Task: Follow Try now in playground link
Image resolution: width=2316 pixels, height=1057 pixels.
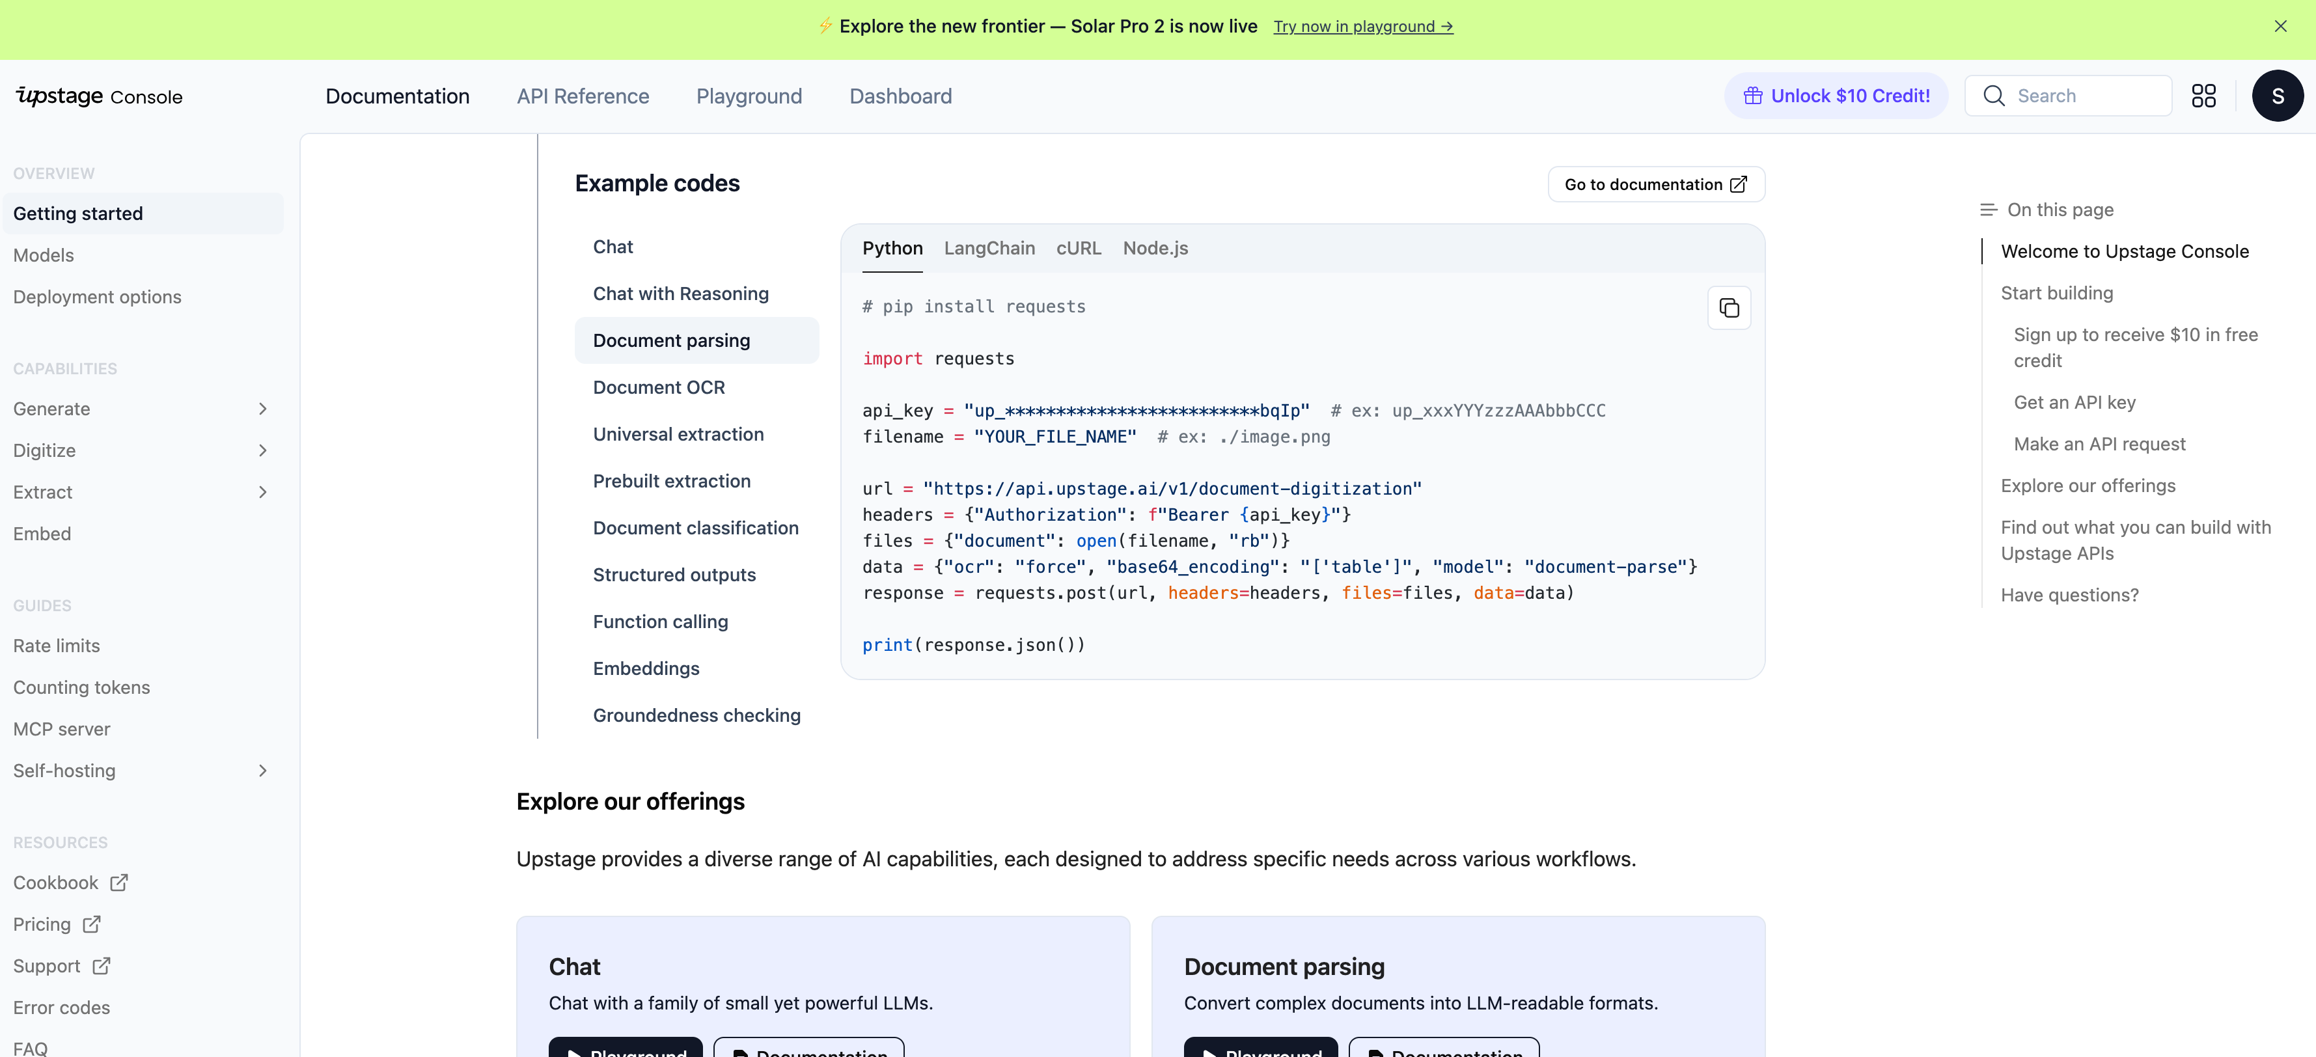Action: coord(1362,26)
